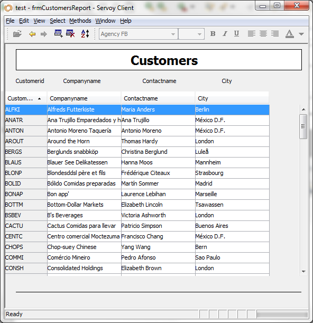The height and width of the screenshot is (323, 313).
Task: Go to previous record with yellow back arrow
Action: [x=32, y=34]
